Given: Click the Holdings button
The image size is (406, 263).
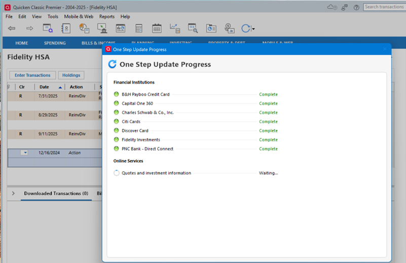Looking at the screenshot, I should 71,75.
